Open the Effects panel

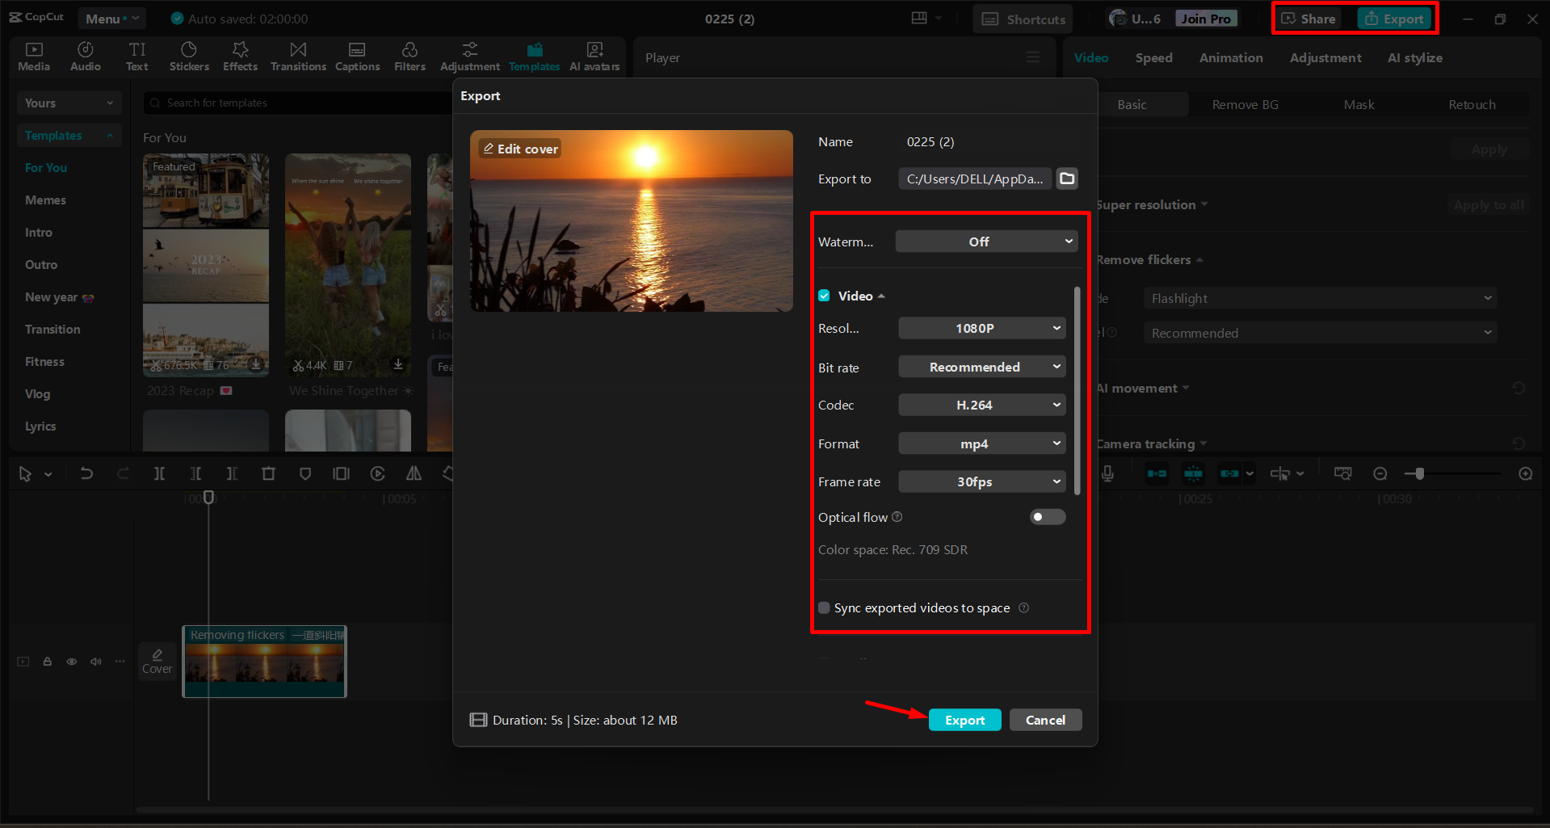pyautogui.click(x=240, y=56)
